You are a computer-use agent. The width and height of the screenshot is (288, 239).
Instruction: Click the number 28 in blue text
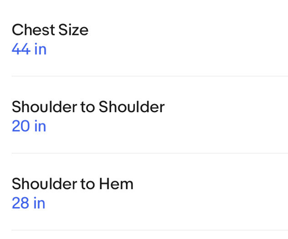20,203
